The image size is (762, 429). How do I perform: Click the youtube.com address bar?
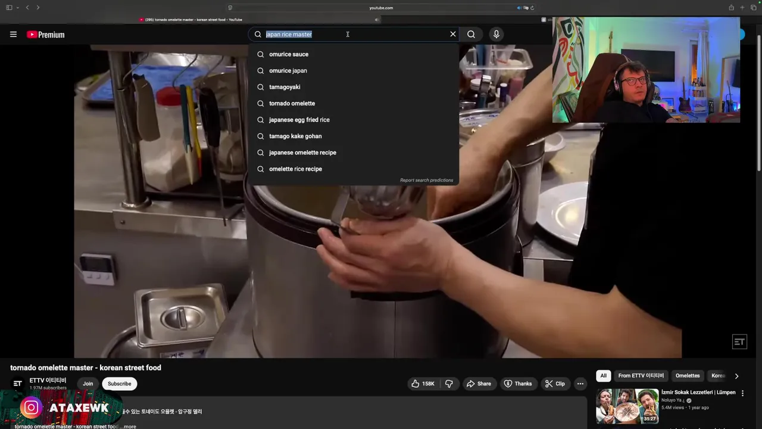[381, 8]
